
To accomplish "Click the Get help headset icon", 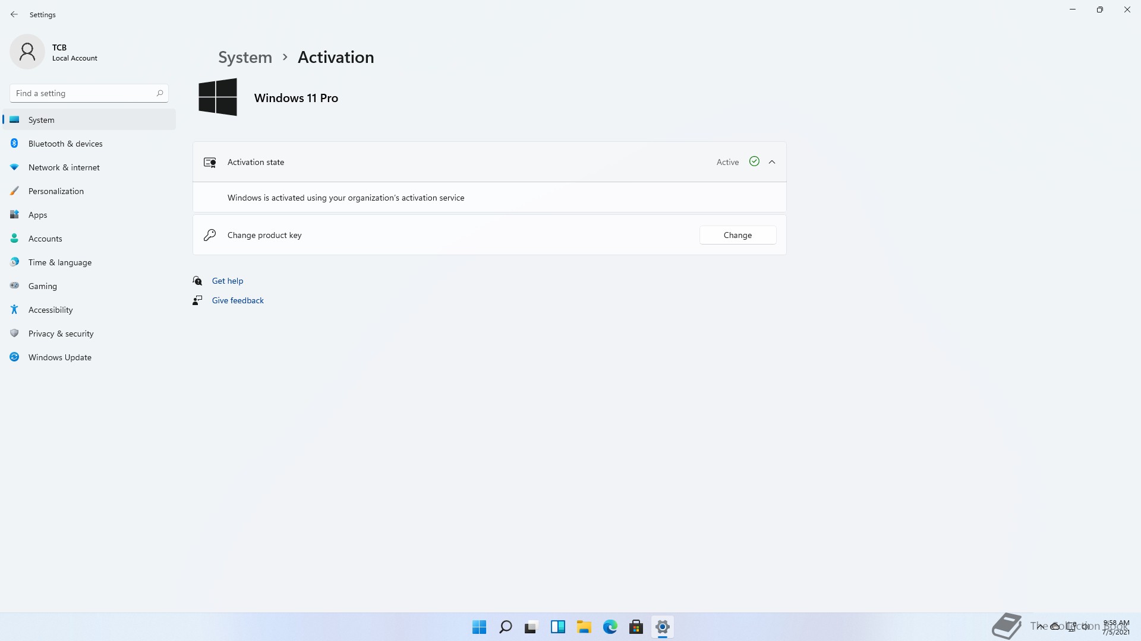I will pyautogui.click(x=197, y=281).
